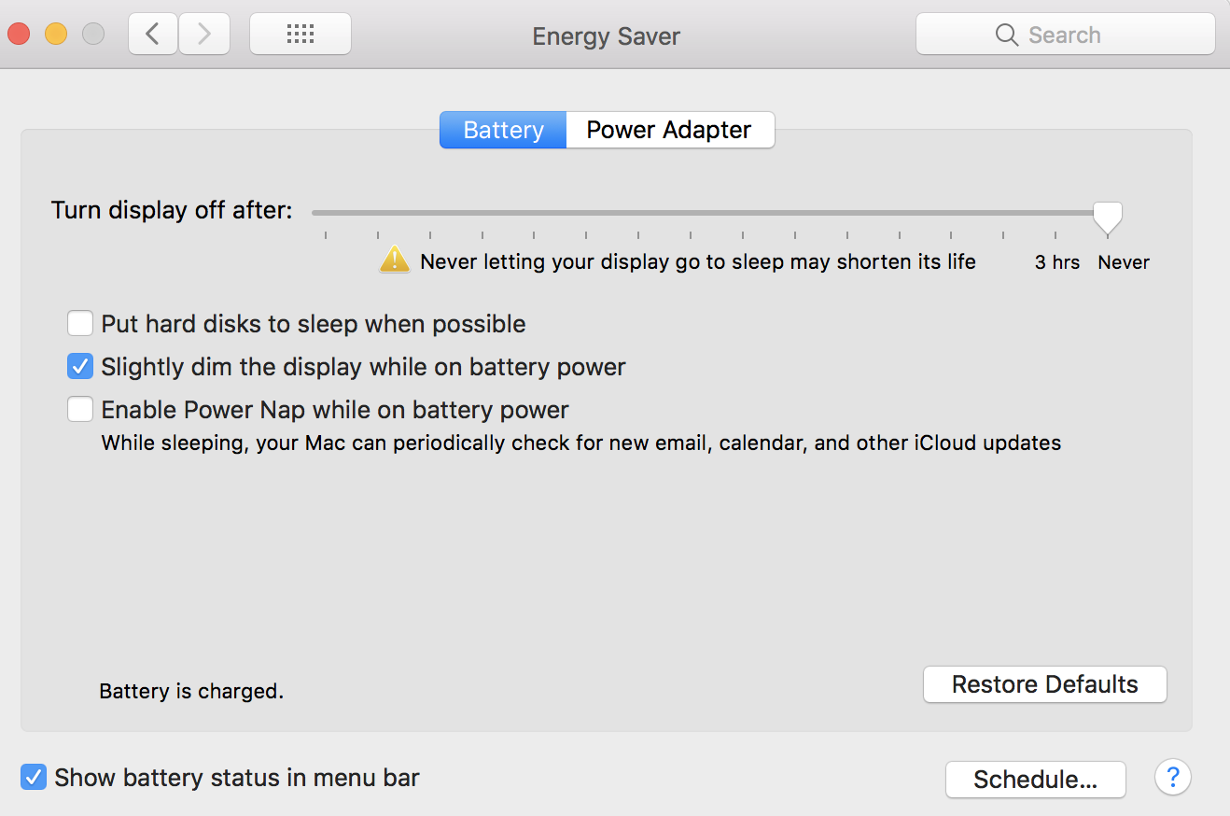1230x816 pixels.
Task: Open help with the question mark button
Action: [1173, 778]
